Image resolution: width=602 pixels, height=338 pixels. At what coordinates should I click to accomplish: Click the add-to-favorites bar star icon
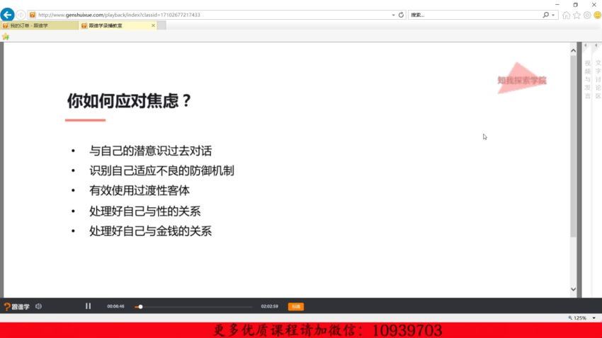click(6, 36)
